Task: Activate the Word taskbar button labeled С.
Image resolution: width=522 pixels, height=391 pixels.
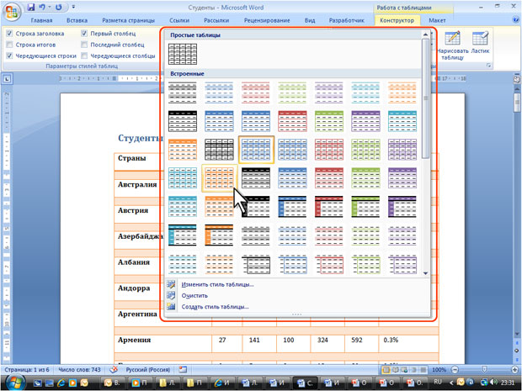Action: [x=305, y=383]
